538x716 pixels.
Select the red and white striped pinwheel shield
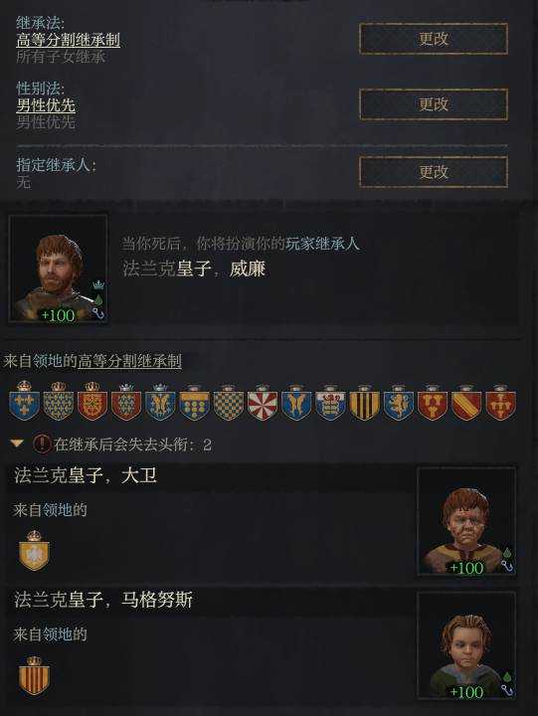coord(263,402)
